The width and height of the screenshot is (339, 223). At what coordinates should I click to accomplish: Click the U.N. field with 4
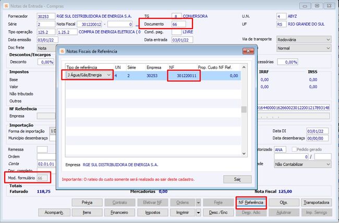[x=282, y=17]
